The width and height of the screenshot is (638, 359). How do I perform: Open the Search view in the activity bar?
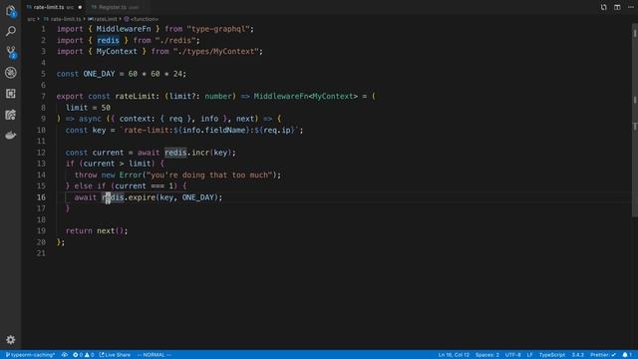click(11, 31)
